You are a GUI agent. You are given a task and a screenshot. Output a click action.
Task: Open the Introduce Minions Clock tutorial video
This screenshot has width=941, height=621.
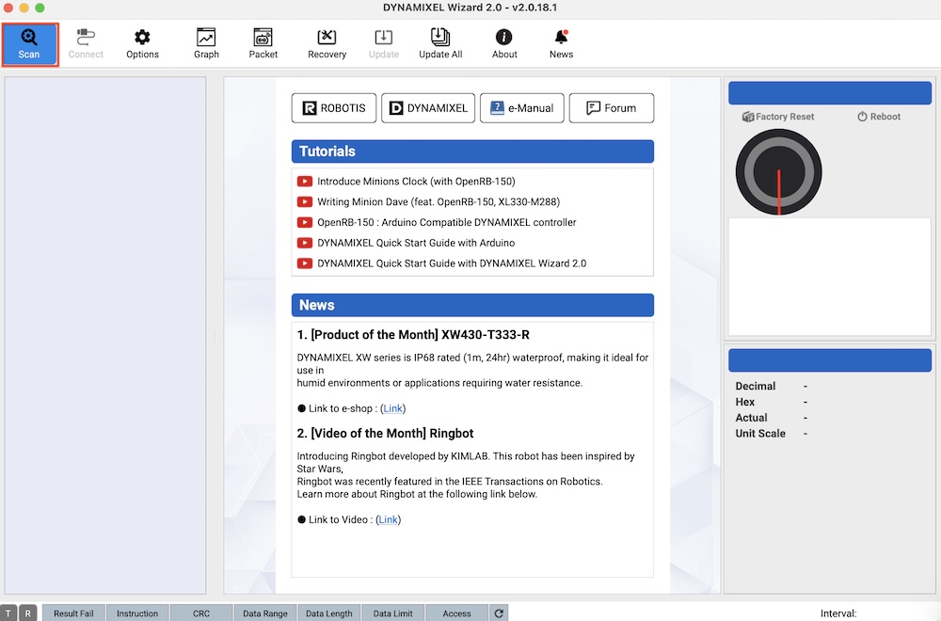[415, 182]
